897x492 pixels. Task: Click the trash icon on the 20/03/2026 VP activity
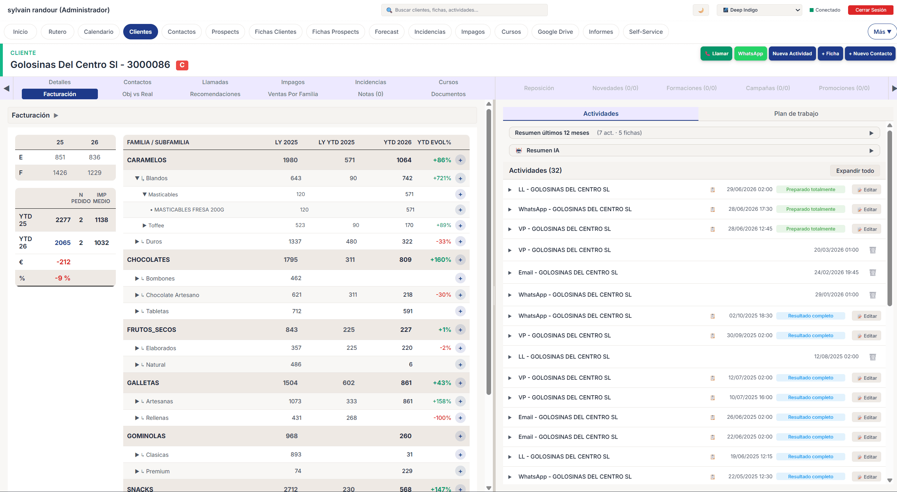click(873, 250)
